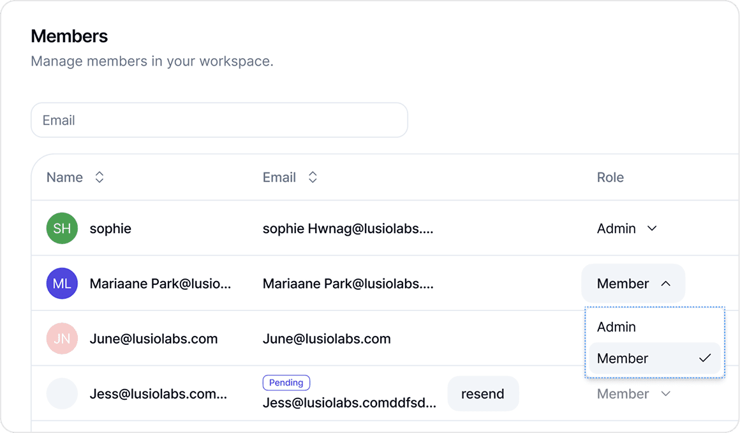
Task: Click checkmark next to Member option
Action: pyautogui.click(x=705, y=358)
